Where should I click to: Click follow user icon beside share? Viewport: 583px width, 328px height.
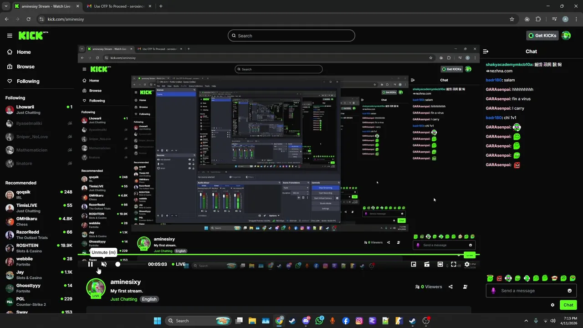pyautogui.click(x=465, y=287)
